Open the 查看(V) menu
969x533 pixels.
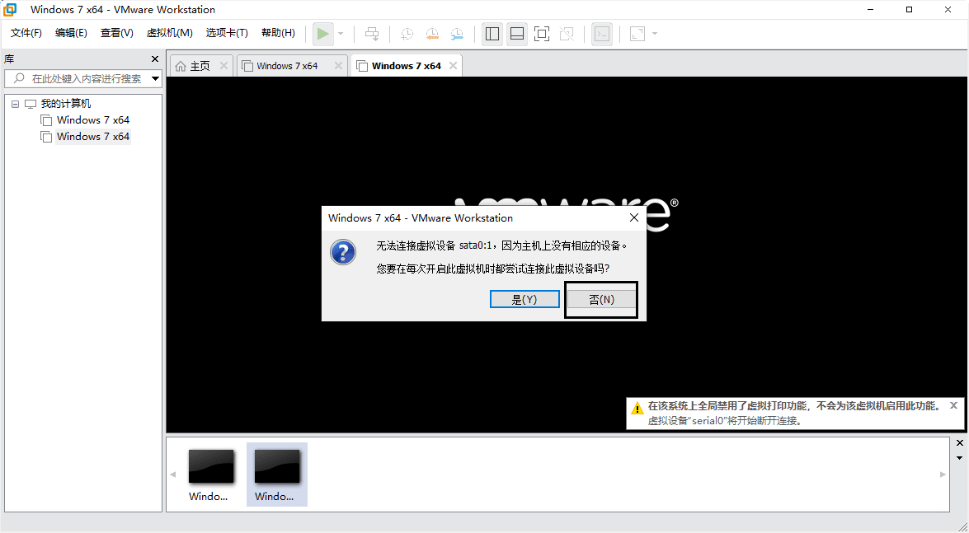click(x=117, y=33)
